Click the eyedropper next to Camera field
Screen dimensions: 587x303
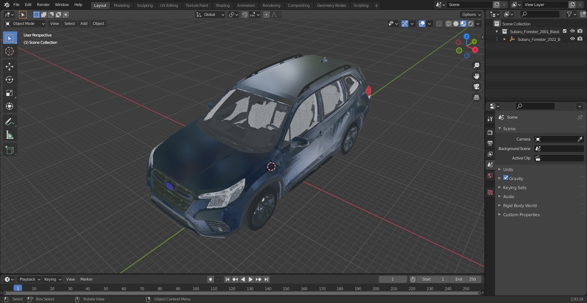tap(580, 139)
